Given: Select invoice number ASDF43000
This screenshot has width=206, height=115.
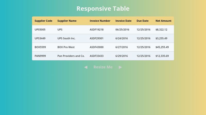Looking at the screenshot, I should point(97,47).
